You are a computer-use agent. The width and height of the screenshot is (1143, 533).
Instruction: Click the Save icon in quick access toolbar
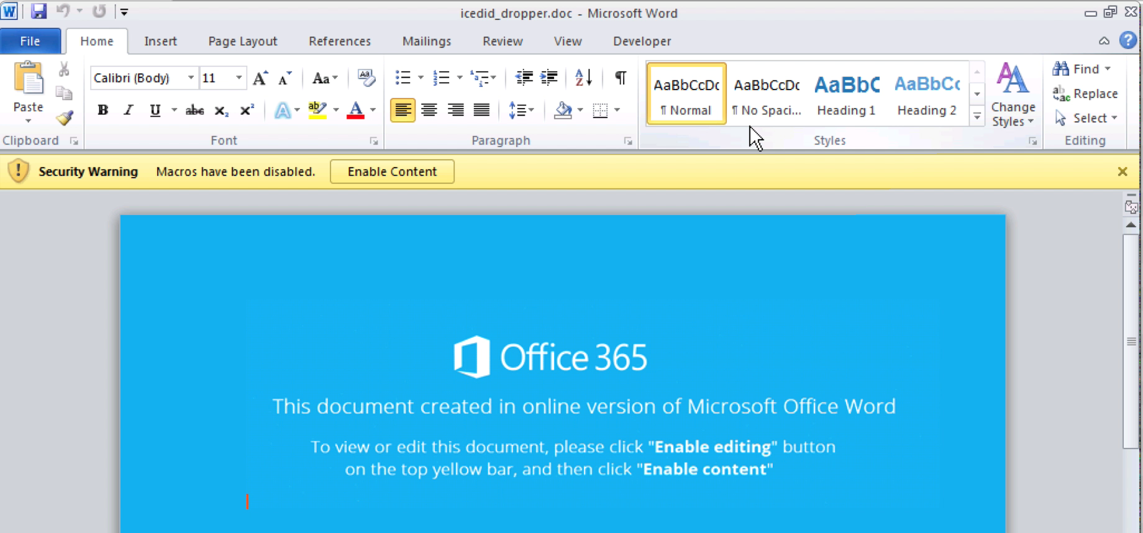coord(39,11)
